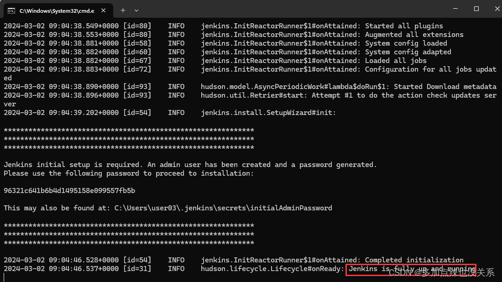502x282 pixels.
Task: Open a new terminal tab with plus
Action: 123,10
